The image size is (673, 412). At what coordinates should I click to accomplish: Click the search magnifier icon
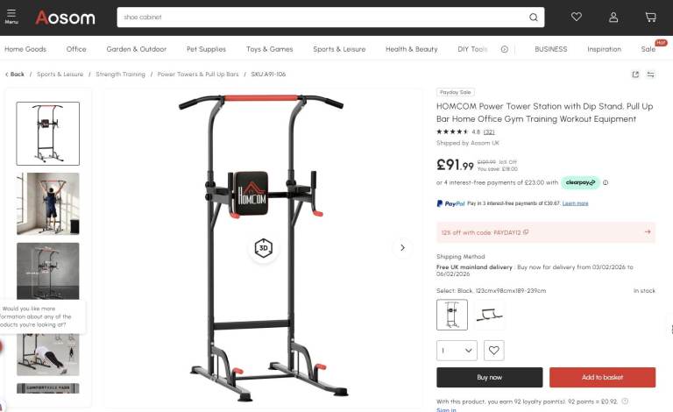533,18
